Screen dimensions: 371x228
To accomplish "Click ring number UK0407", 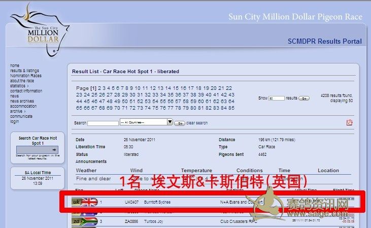I will point(131,202).
